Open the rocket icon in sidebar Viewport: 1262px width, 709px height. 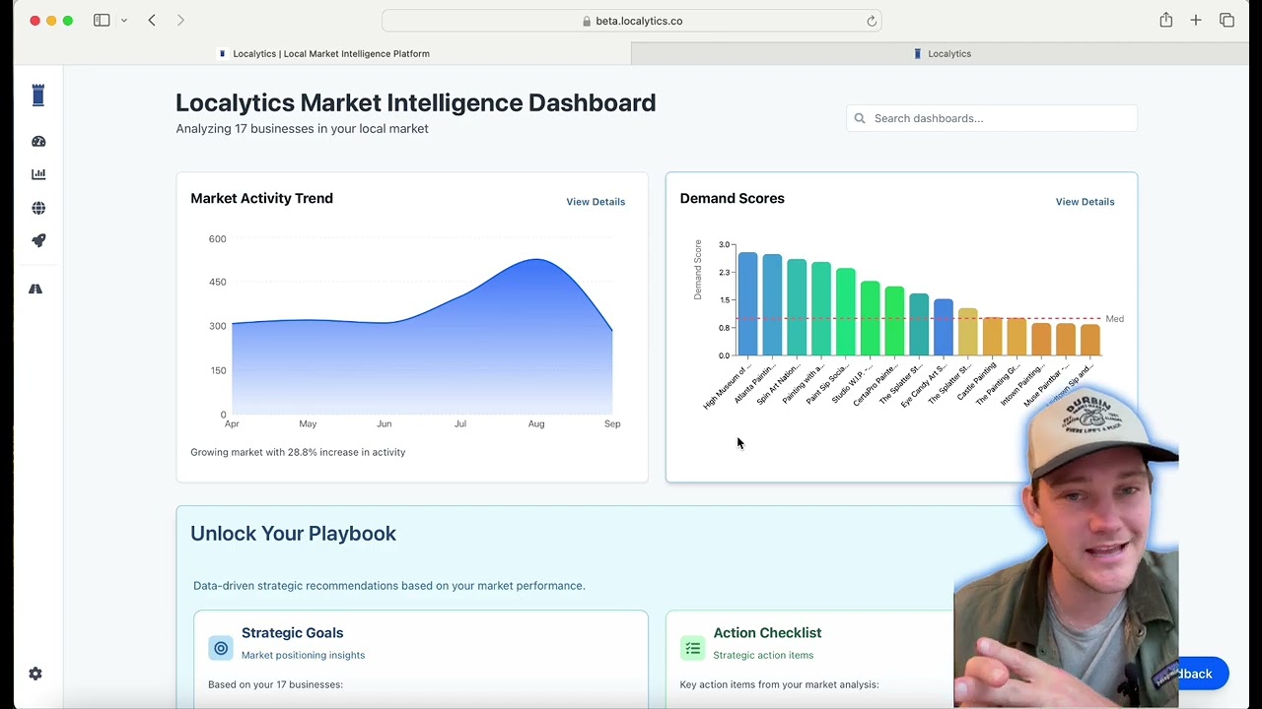pos(38,240)
